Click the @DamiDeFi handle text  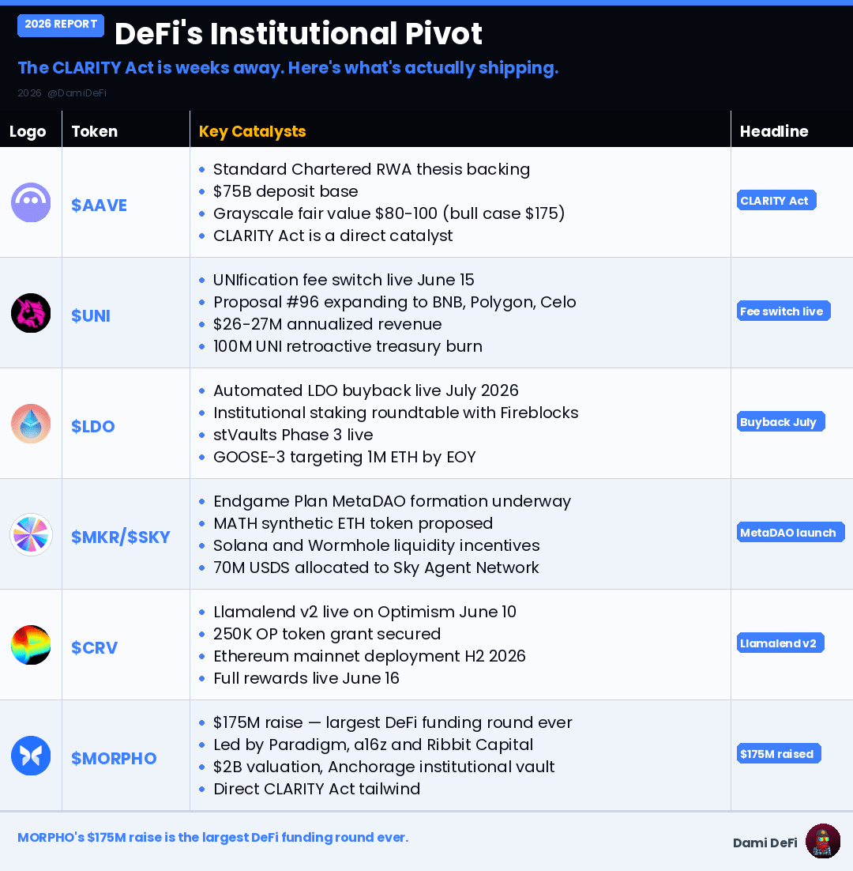tap(77, 92)
